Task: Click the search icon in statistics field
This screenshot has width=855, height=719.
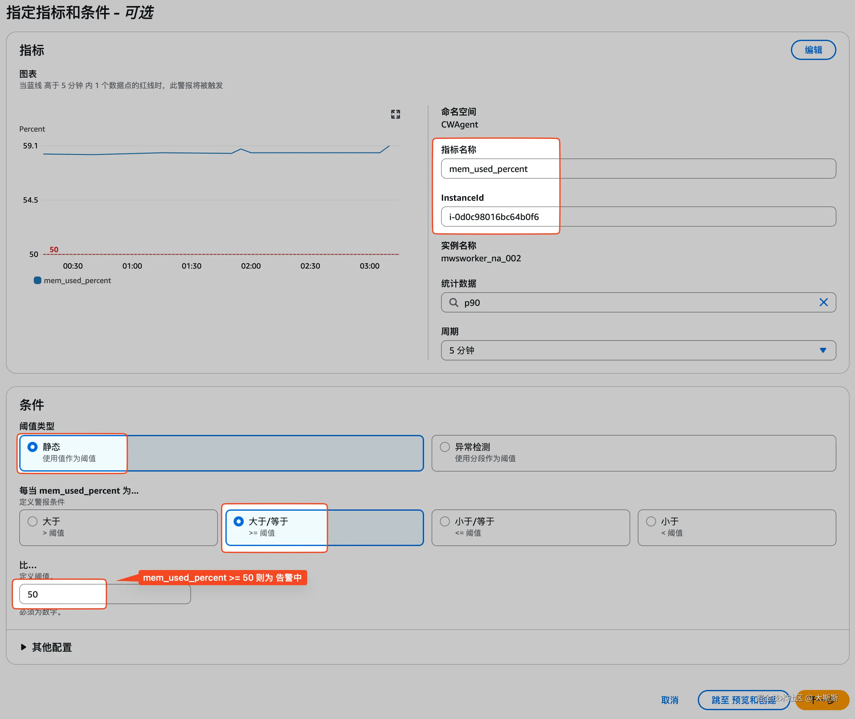Action: [x=453, y=302]
